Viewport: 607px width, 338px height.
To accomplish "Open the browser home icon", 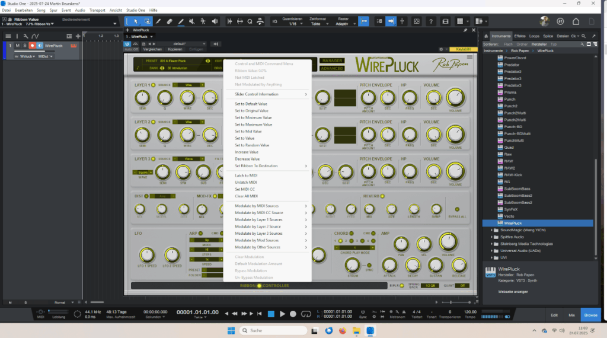I will tap(486, 36).
